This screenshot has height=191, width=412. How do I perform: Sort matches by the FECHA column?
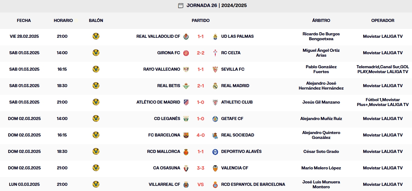24,21
